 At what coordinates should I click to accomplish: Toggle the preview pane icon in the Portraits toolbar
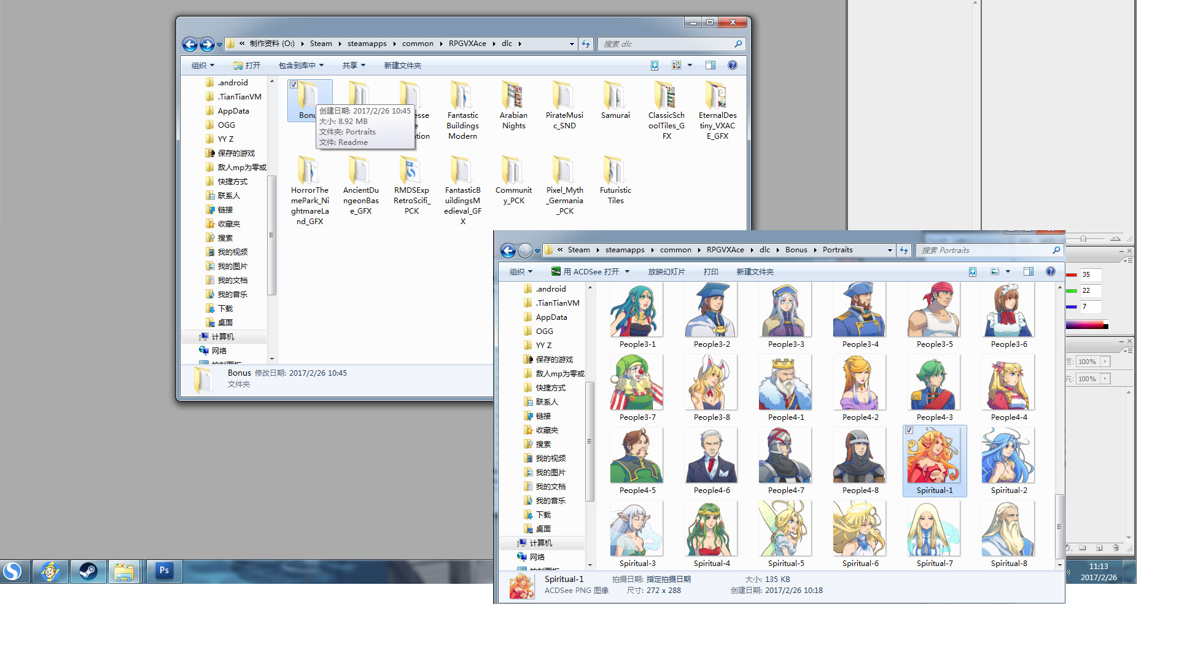coord(1029,271)
